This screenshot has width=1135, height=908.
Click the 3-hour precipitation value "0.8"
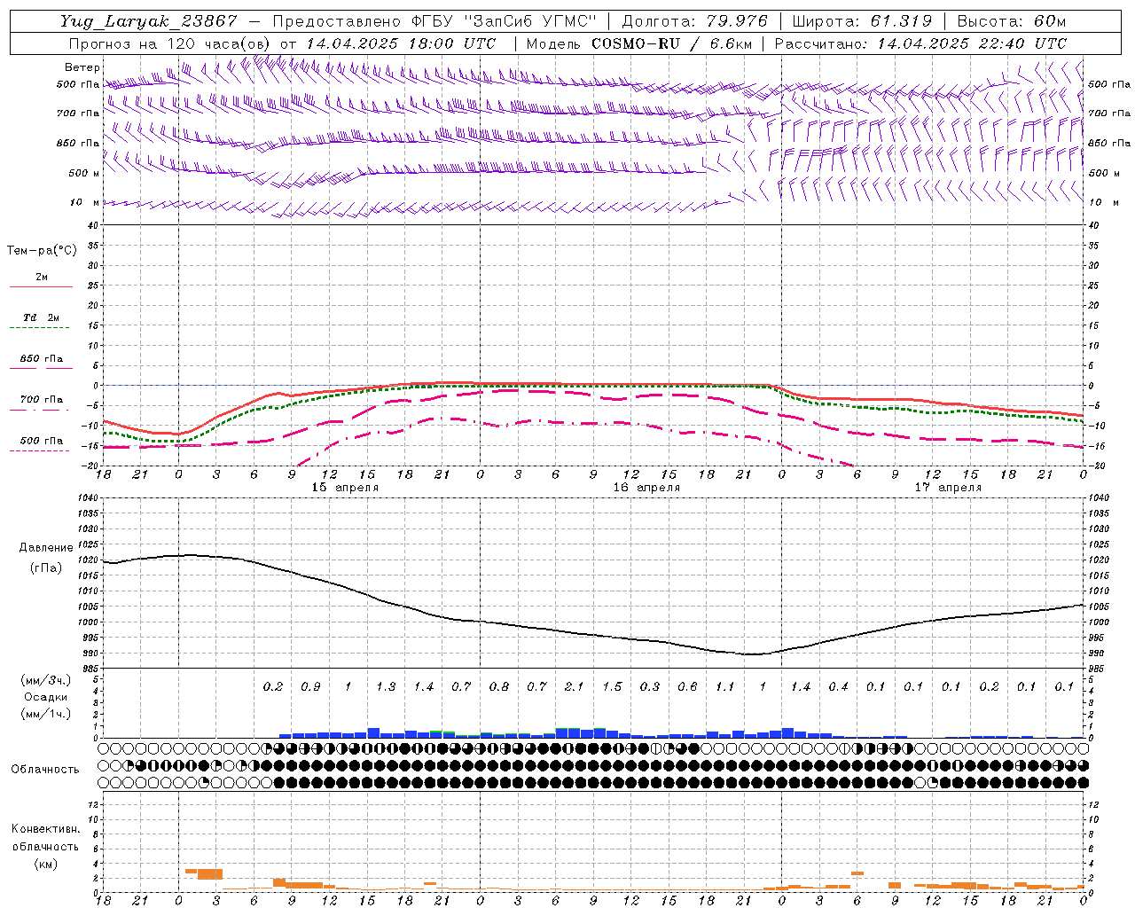point(499,687)
